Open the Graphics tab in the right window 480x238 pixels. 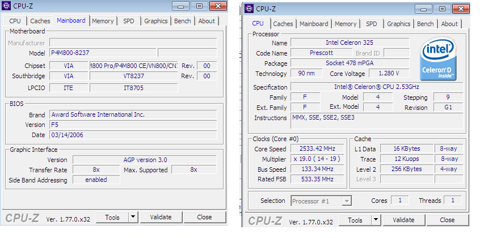tap(398, 24)
